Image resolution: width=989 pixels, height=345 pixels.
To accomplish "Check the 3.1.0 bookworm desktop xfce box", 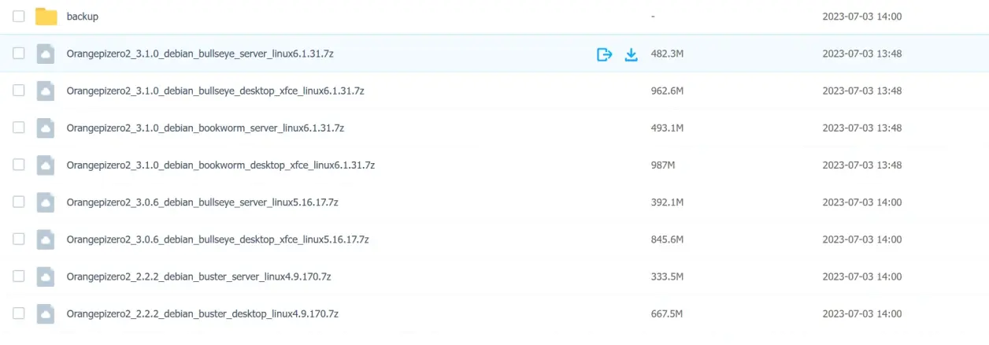I will point(19,165).
